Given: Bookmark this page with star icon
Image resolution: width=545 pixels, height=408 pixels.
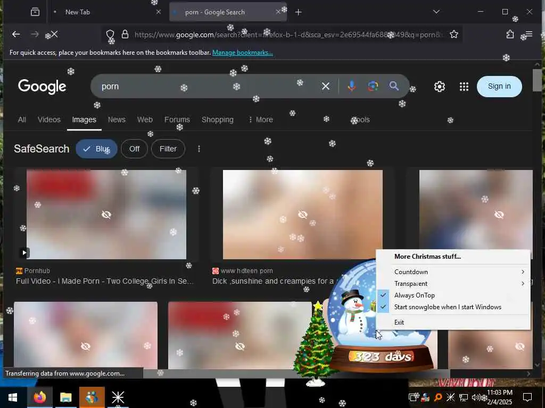Looking at the screenshot, I should [453, 34].
